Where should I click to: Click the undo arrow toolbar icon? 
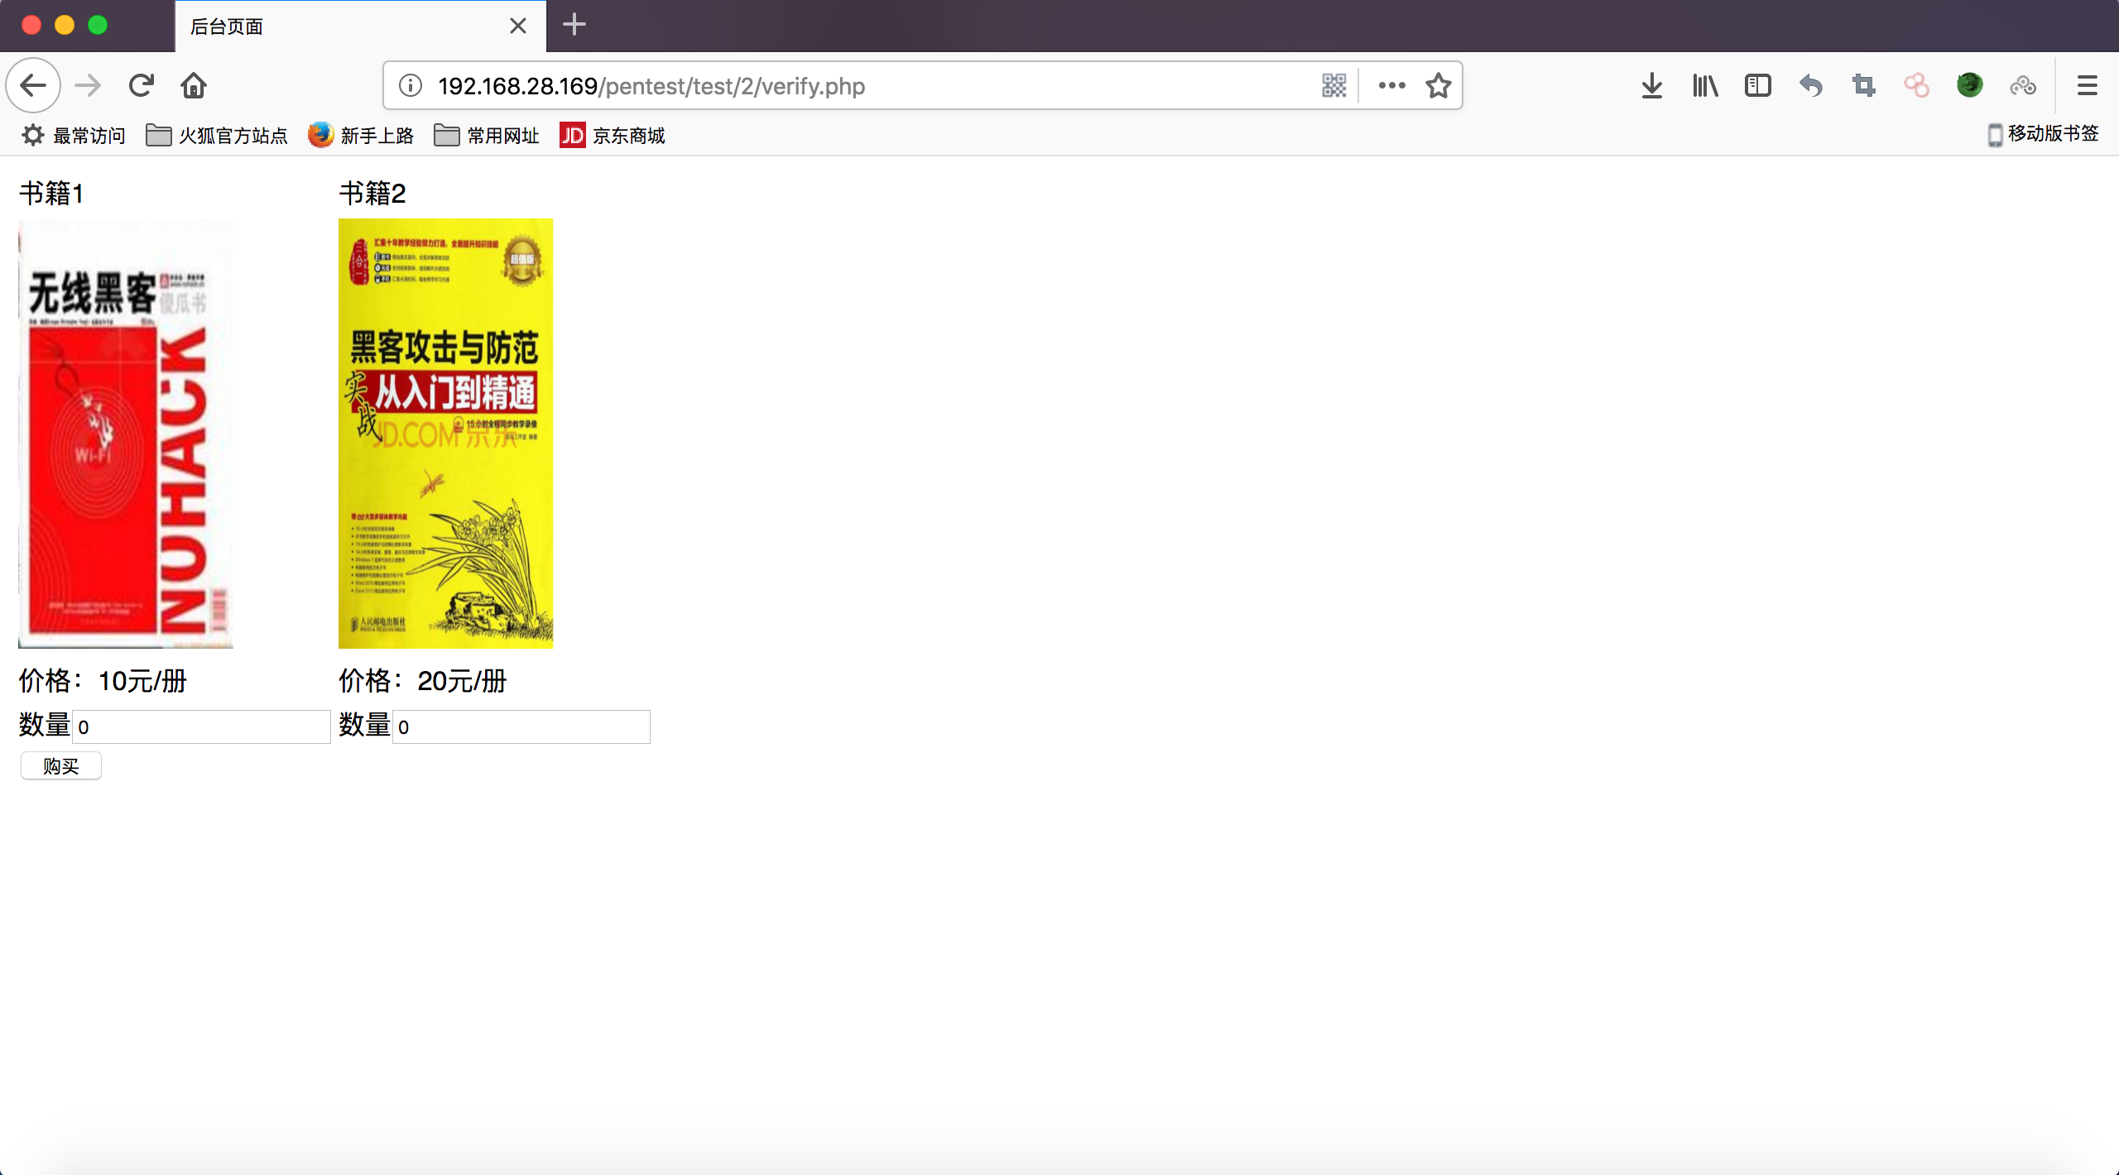point(1811,85)
